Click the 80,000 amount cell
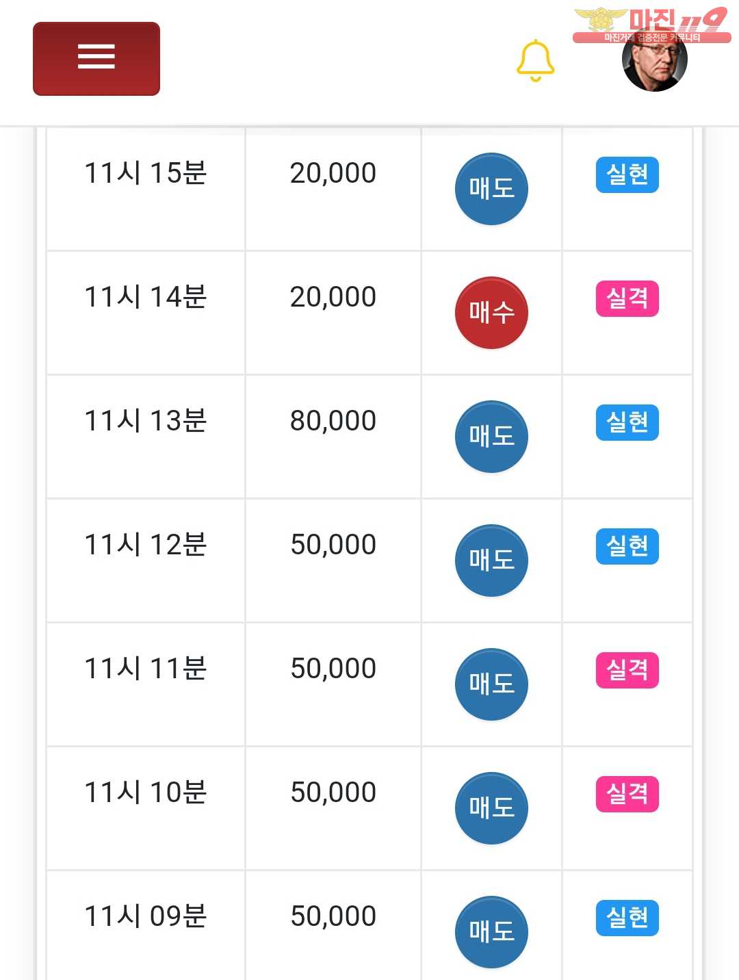This screenshot has height=980, width=739. tap(333, 422)
